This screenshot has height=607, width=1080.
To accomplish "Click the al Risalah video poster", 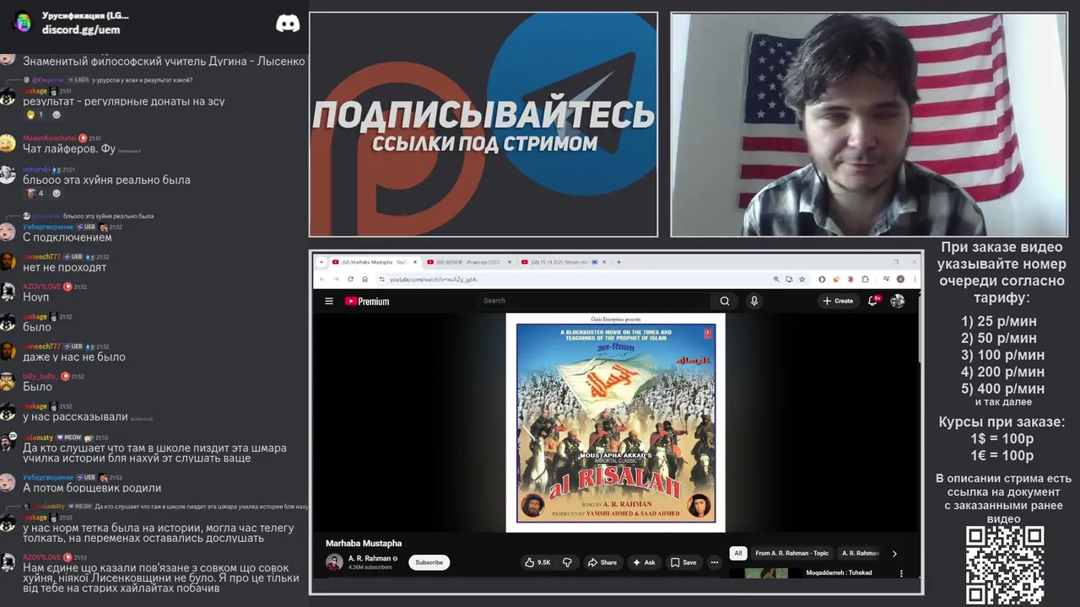I will click(x=615, y=423).
